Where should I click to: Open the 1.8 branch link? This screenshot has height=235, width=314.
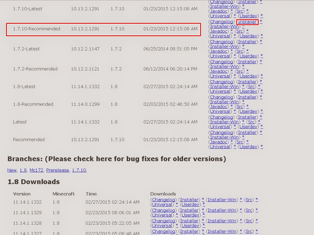click(23, 170)
